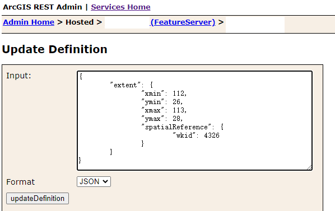Click the ArcGIS REST Admin title text
335x211 pixels.
(x=43, y=7)
